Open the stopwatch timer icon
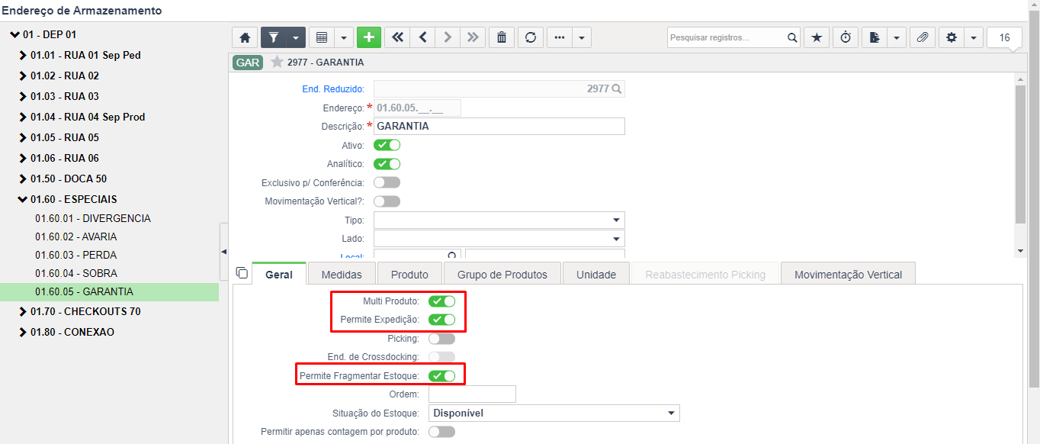The width and height of the screenshot is (1040, 444). pyautogui.click(x=846, y=37)
